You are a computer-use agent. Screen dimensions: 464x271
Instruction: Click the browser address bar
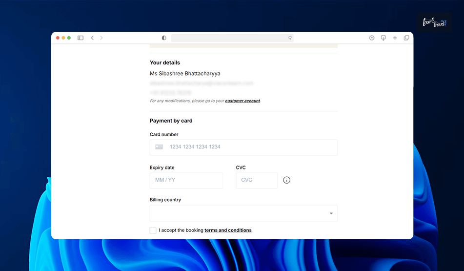tap(232, 38)
